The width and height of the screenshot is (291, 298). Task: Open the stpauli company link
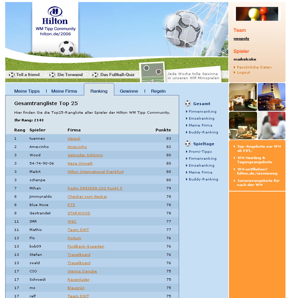click(x=74, y=139)
